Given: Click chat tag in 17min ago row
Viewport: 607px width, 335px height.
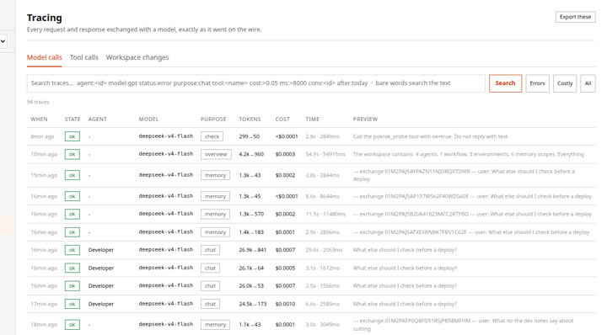Looking at the screenshot, I should point(210,304).
